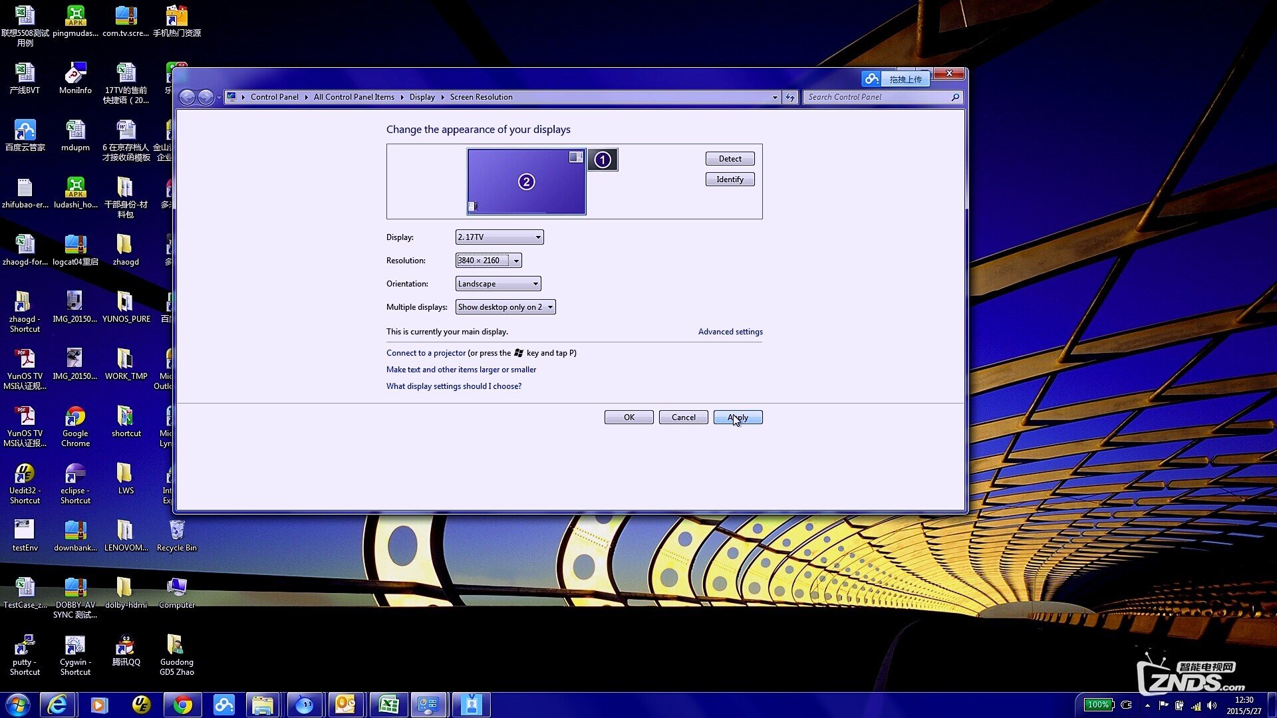Open Computer desktop icon
The height and width of the screenshot is (718, 1277).
176,593
